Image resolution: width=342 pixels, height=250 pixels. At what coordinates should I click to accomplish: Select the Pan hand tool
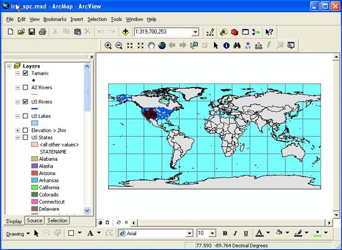click(x=151, y=45)
